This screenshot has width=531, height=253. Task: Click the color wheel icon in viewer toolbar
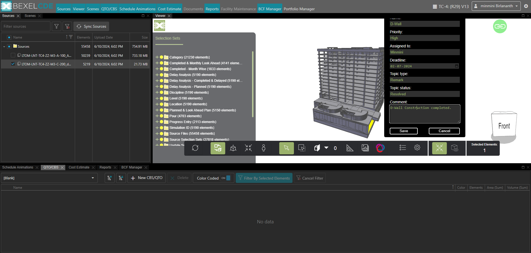point(380,148)
